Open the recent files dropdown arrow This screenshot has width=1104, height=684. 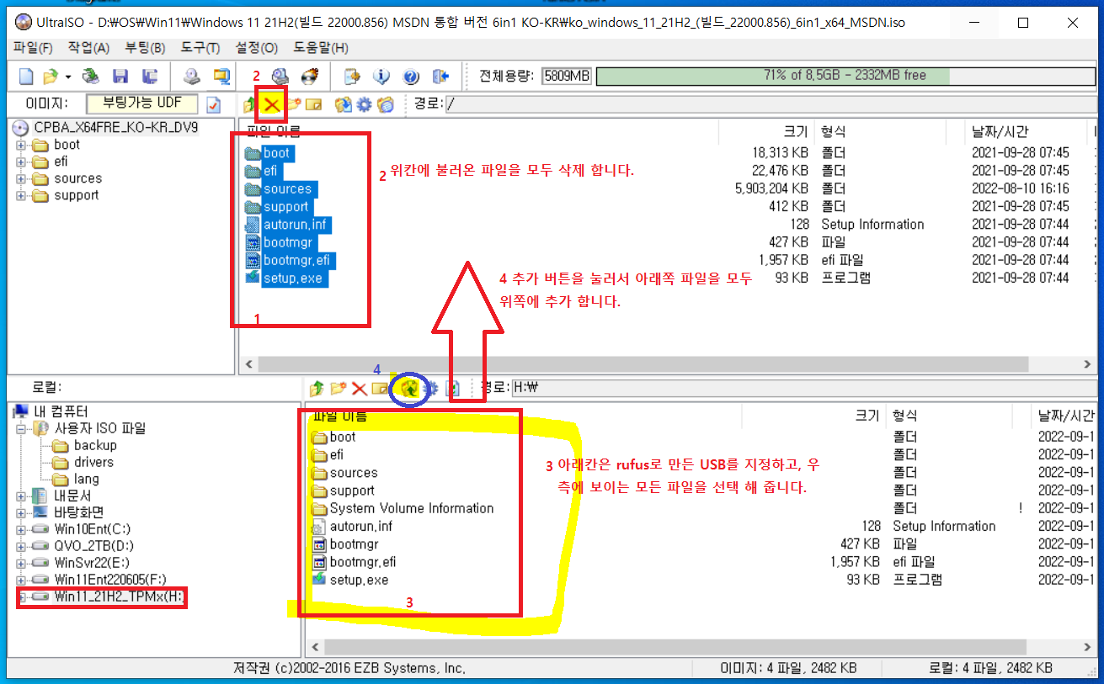(67, 77)
